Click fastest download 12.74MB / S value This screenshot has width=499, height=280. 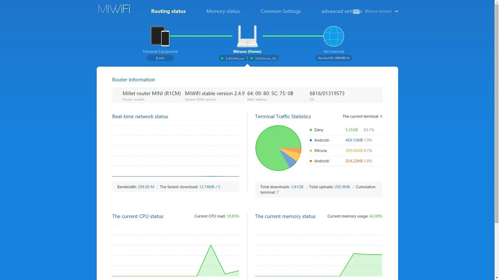click(210, 187)
